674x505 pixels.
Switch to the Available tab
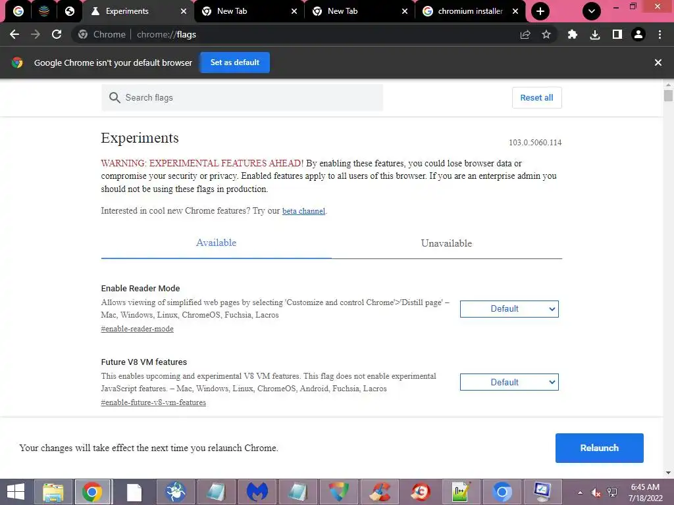(216, 243)
